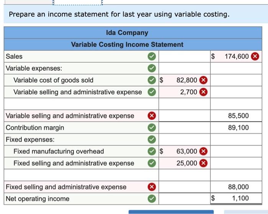
Task: Click green checkmark beside Fixed manufacturing overhead
Action: [x=152, y=151]
